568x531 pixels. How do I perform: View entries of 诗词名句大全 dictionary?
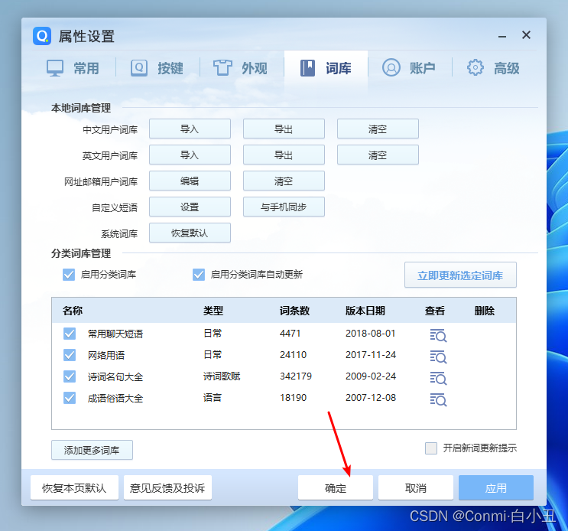(438, 378)
